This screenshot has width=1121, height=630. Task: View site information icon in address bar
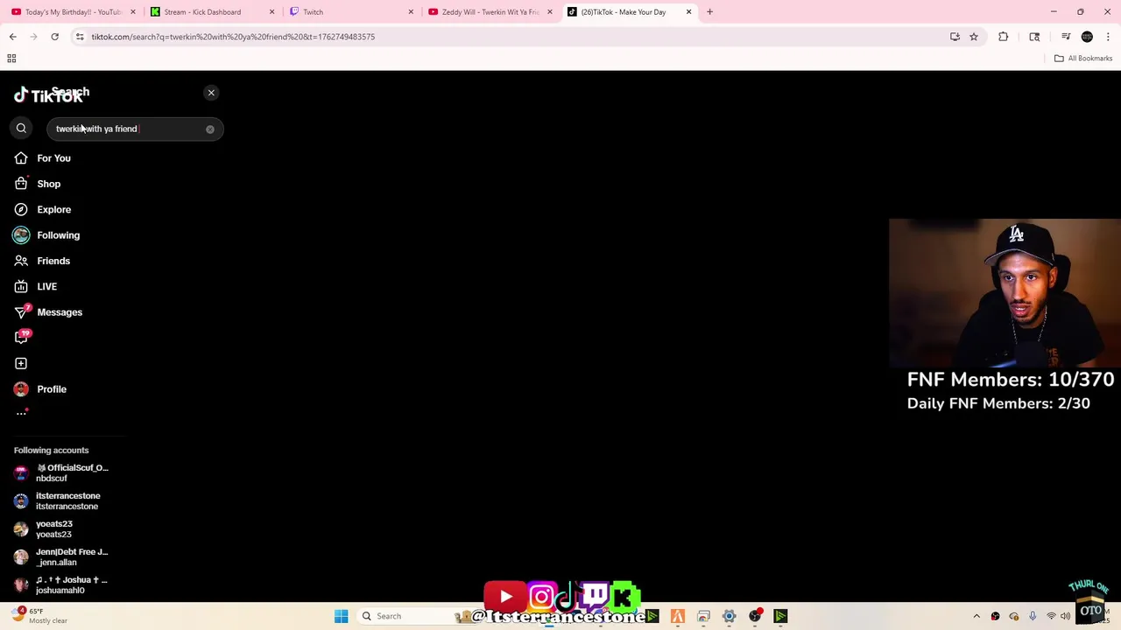80,37
